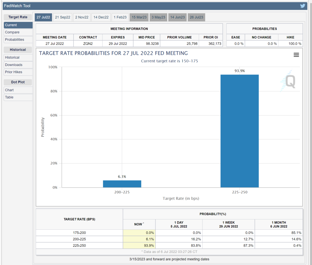Switch to the 26 Jul23 tab
The image size is (312, 265).
coord(196,17)
